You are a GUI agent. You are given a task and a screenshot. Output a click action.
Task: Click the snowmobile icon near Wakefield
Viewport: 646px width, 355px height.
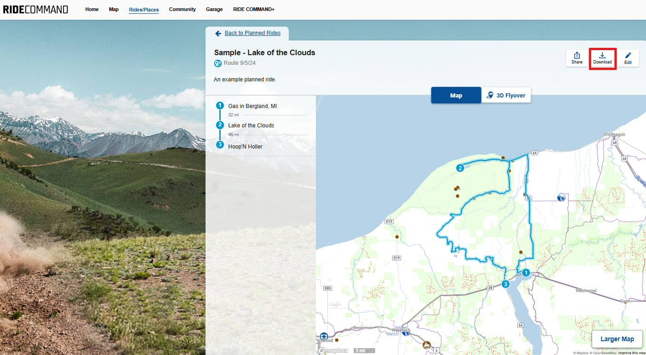coord(427,344)
